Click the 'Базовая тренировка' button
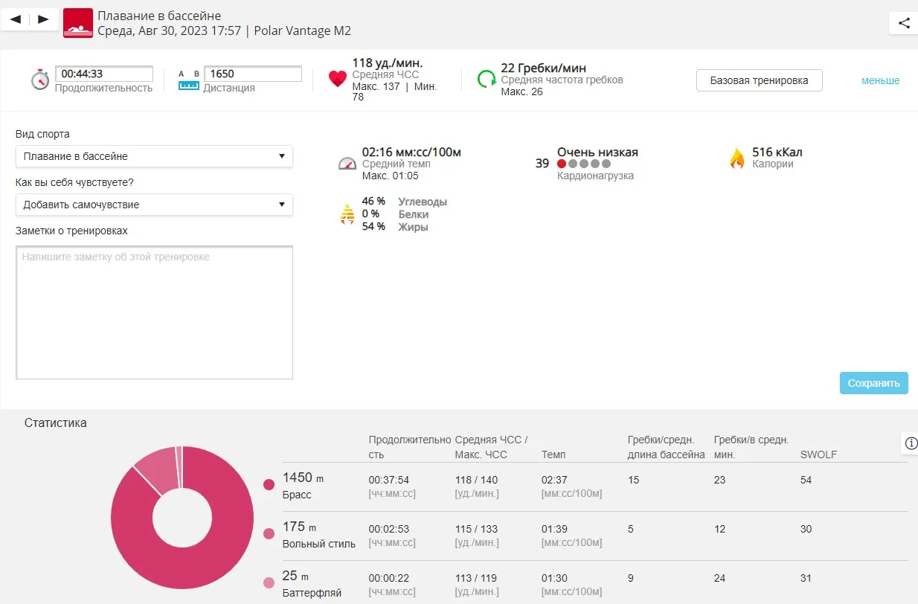The width and height of the screenshot is (918, 604). click(759, 80)
